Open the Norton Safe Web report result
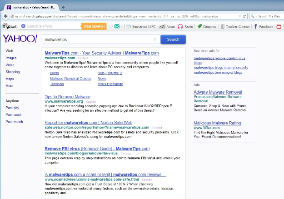Image resolution: width=284 pixels, height=199 pixels. point(89,123)
